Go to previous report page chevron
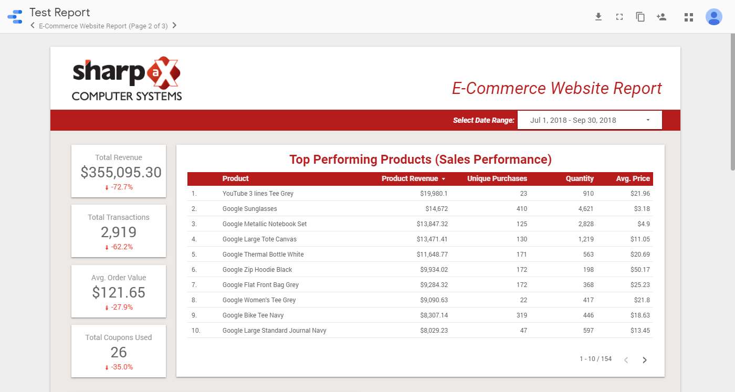 pyautogui.click(x=33, y=25)
